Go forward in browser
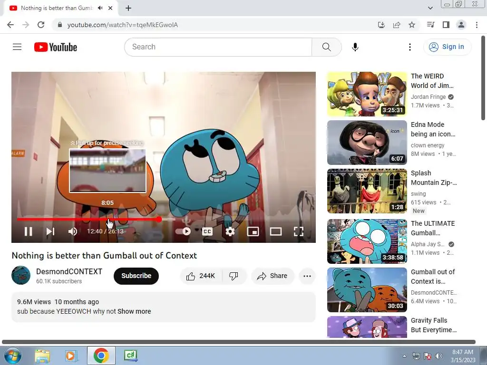The image size is (487, 365). [26, 25]
